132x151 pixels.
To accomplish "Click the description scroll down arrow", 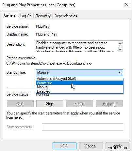I will [x=120, y=49].
